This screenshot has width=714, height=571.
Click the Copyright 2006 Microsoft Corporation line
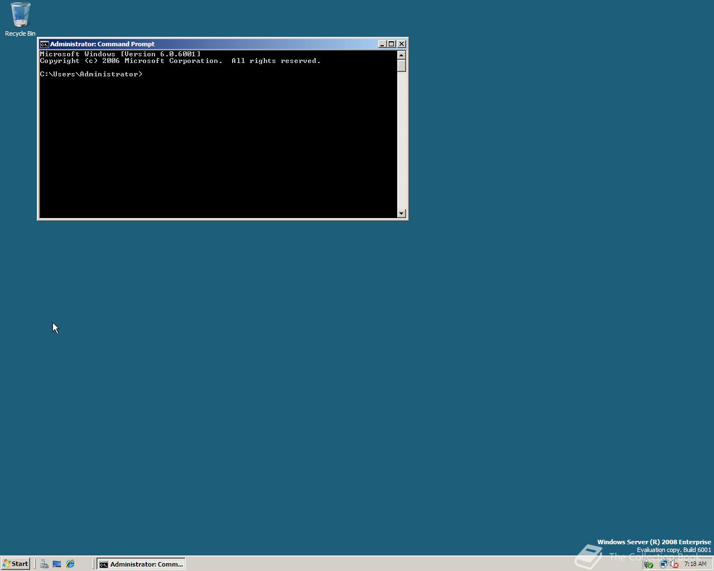(x=180, y=61)
